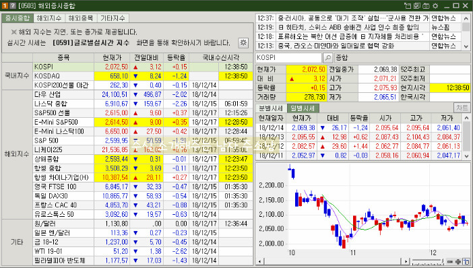Switch to the 해외지수 tab
Screen dimensions: 473x268
point(49,18)
